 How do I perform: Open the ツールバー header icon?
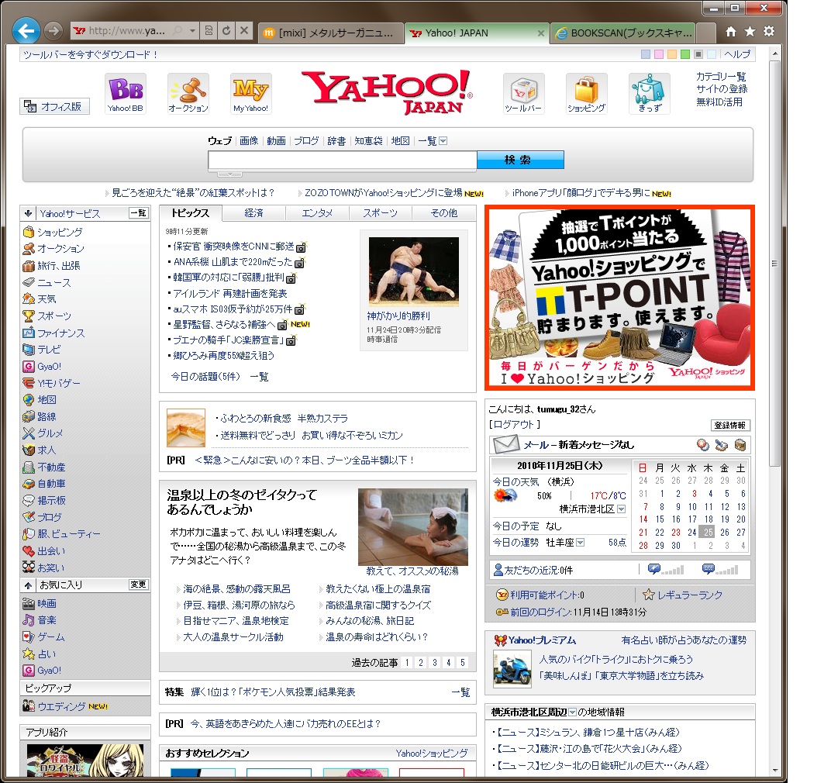[x=523, y=94]
